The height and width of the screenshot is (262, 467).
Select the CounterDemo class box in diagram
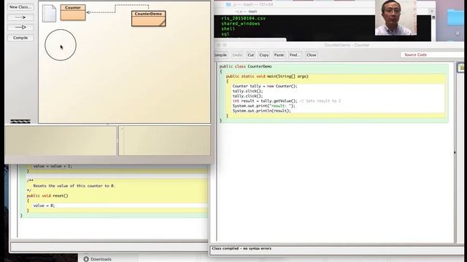pyautogui.click(x=148, y=18)
